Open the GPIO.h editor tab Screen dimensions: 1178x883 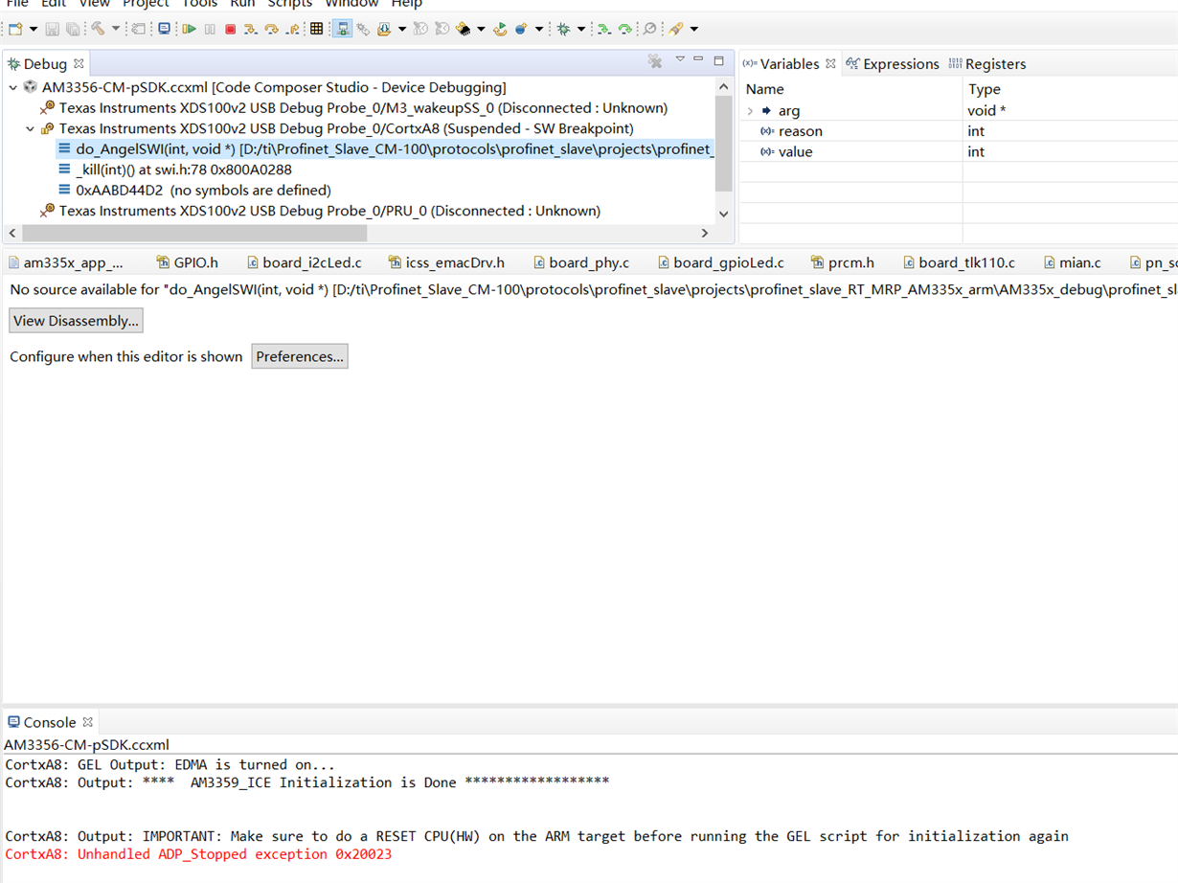pos(188,262)
